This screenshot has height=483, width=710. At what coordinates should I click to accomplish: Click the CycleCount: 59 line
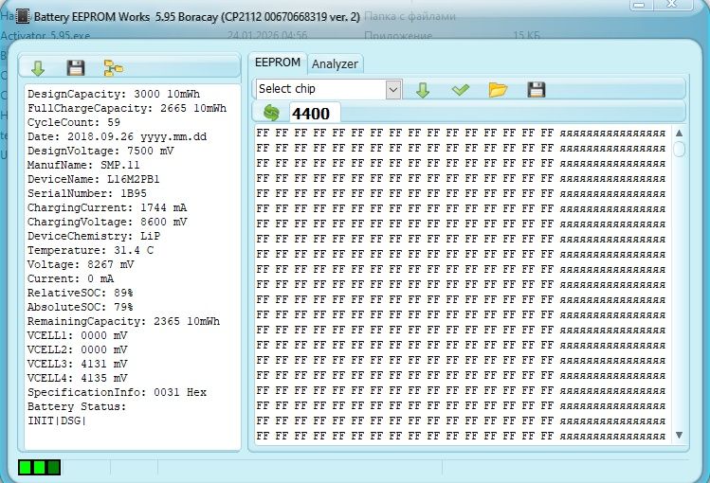tap(74, 122)
